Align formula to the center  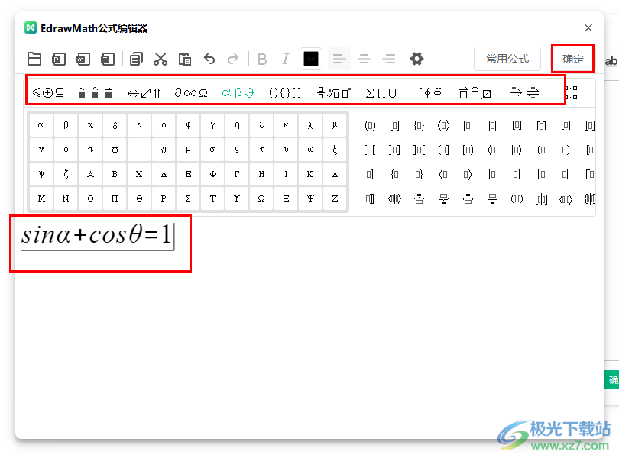(x=364, y=60)
